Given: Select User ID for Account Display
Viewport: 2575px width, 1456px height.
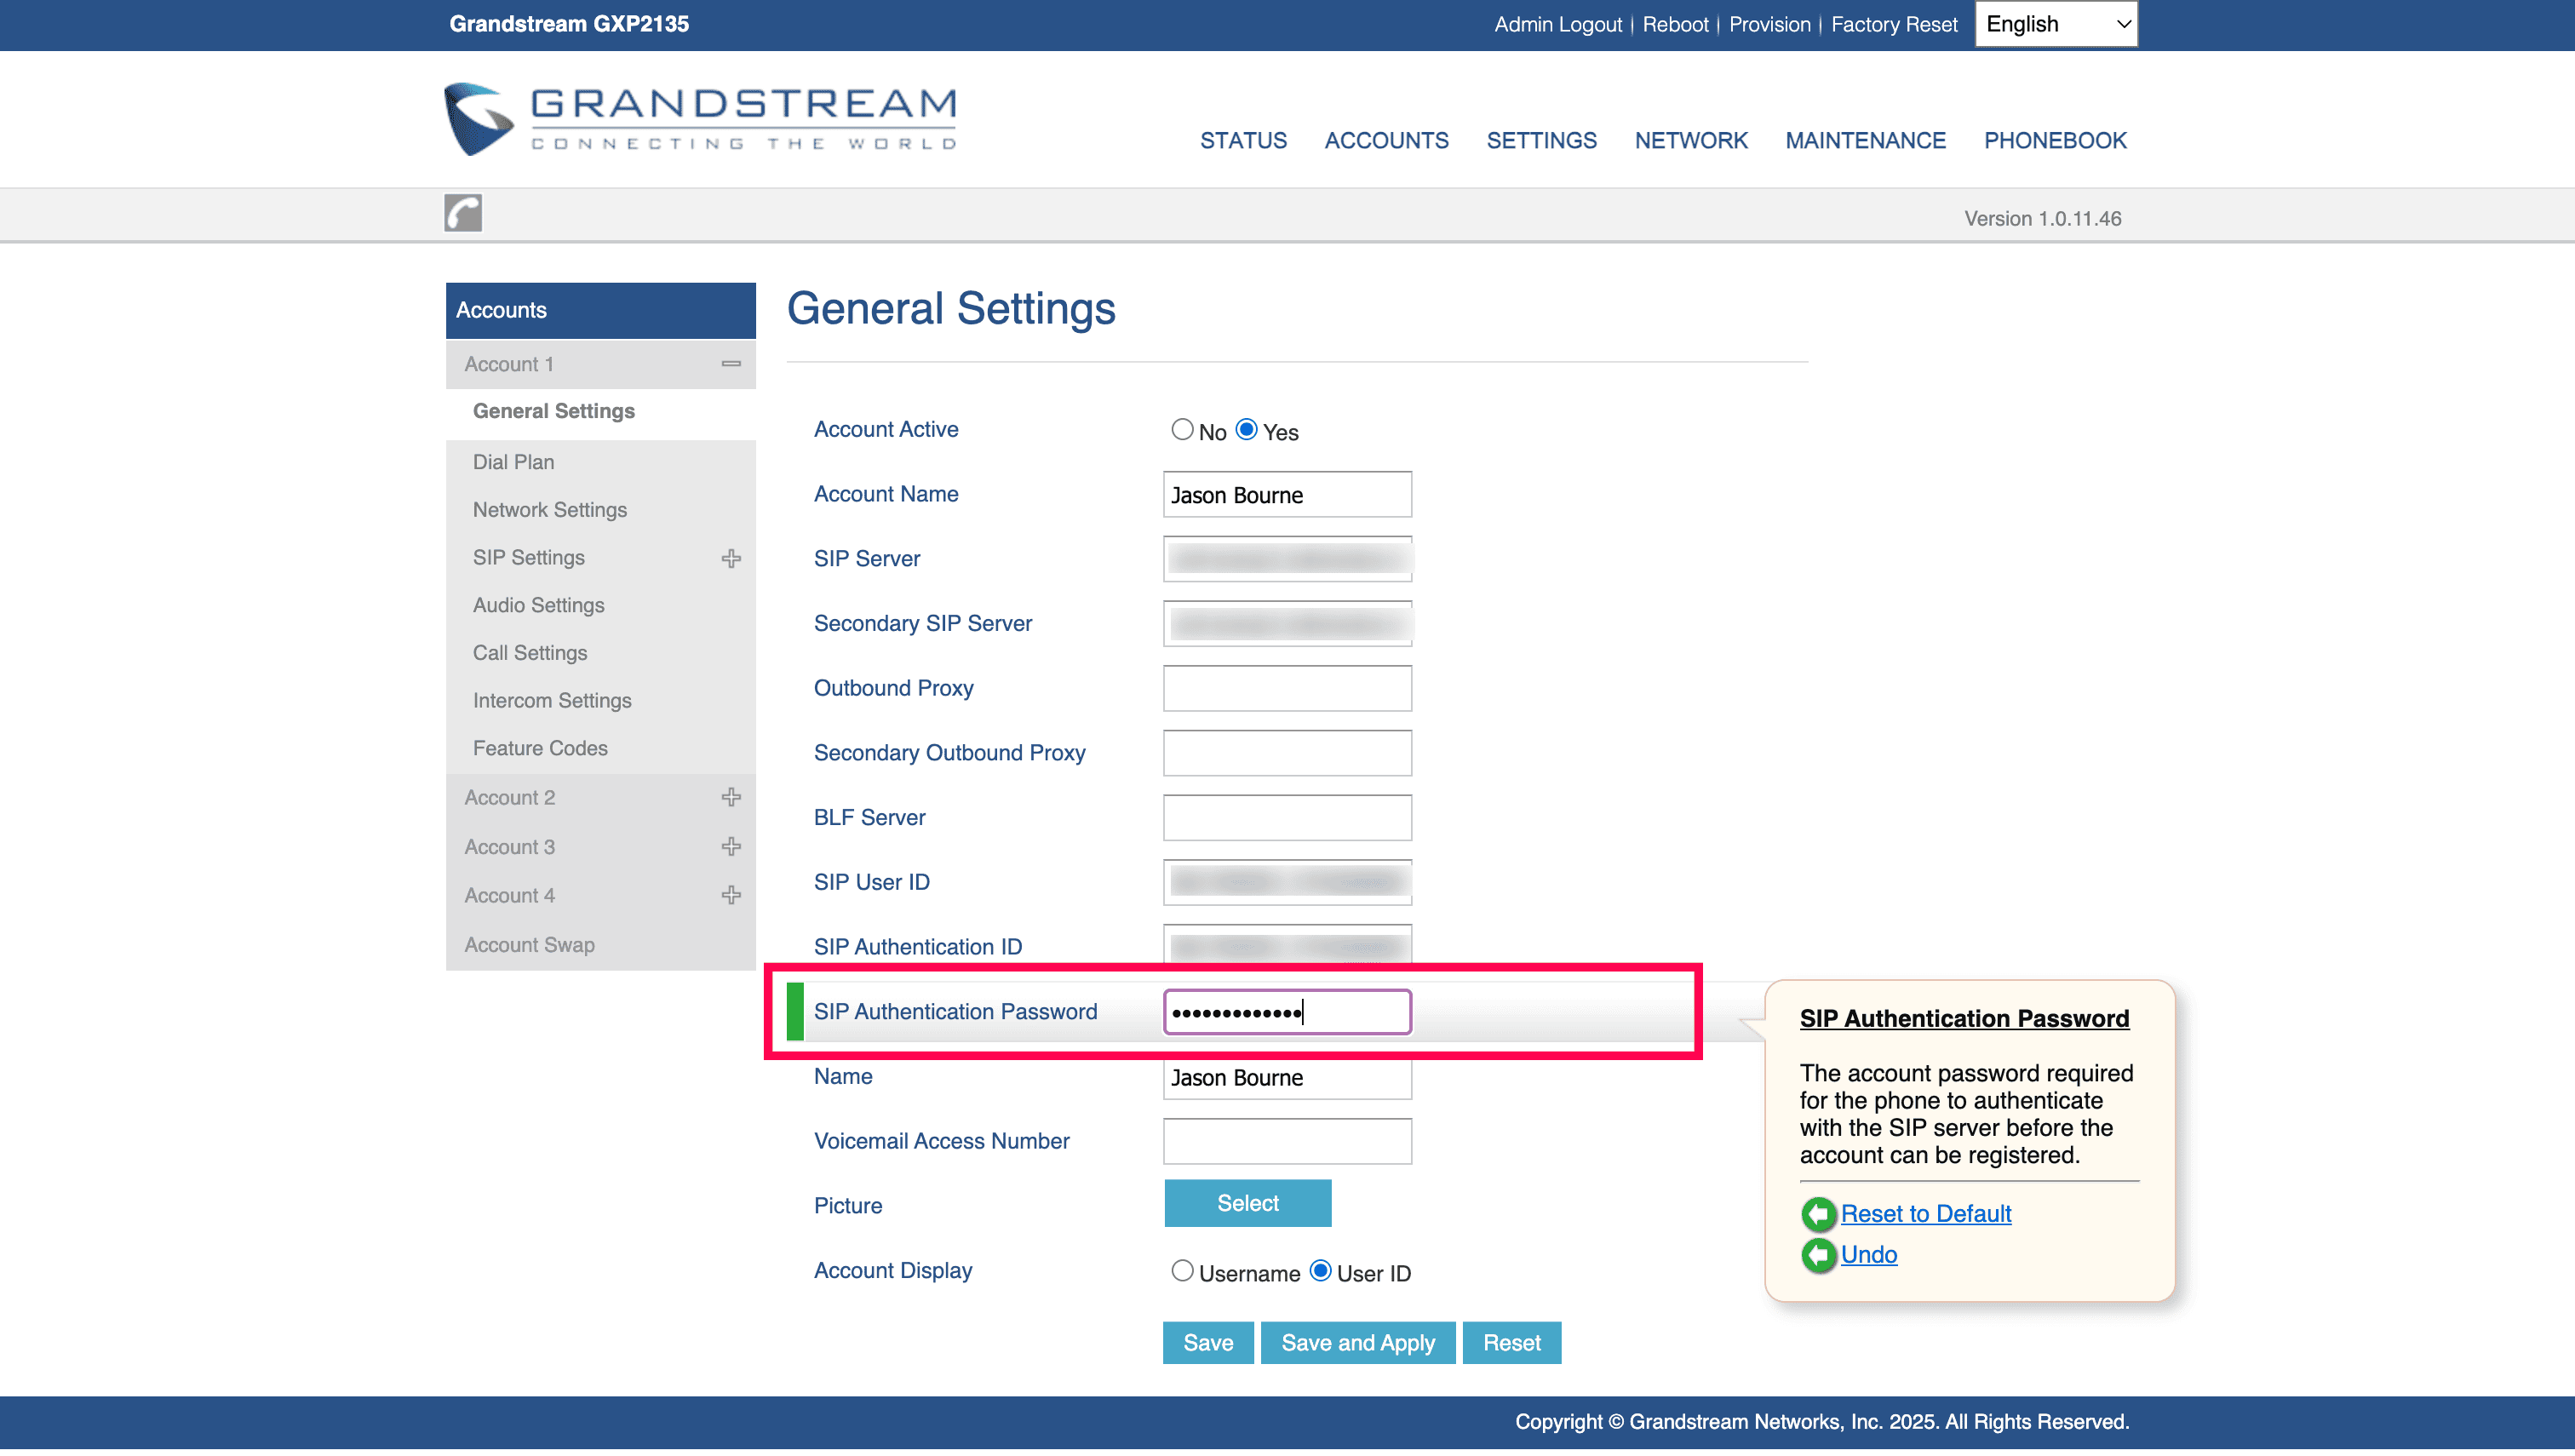Looking at the screenshot, I should coord(1320,1271).
